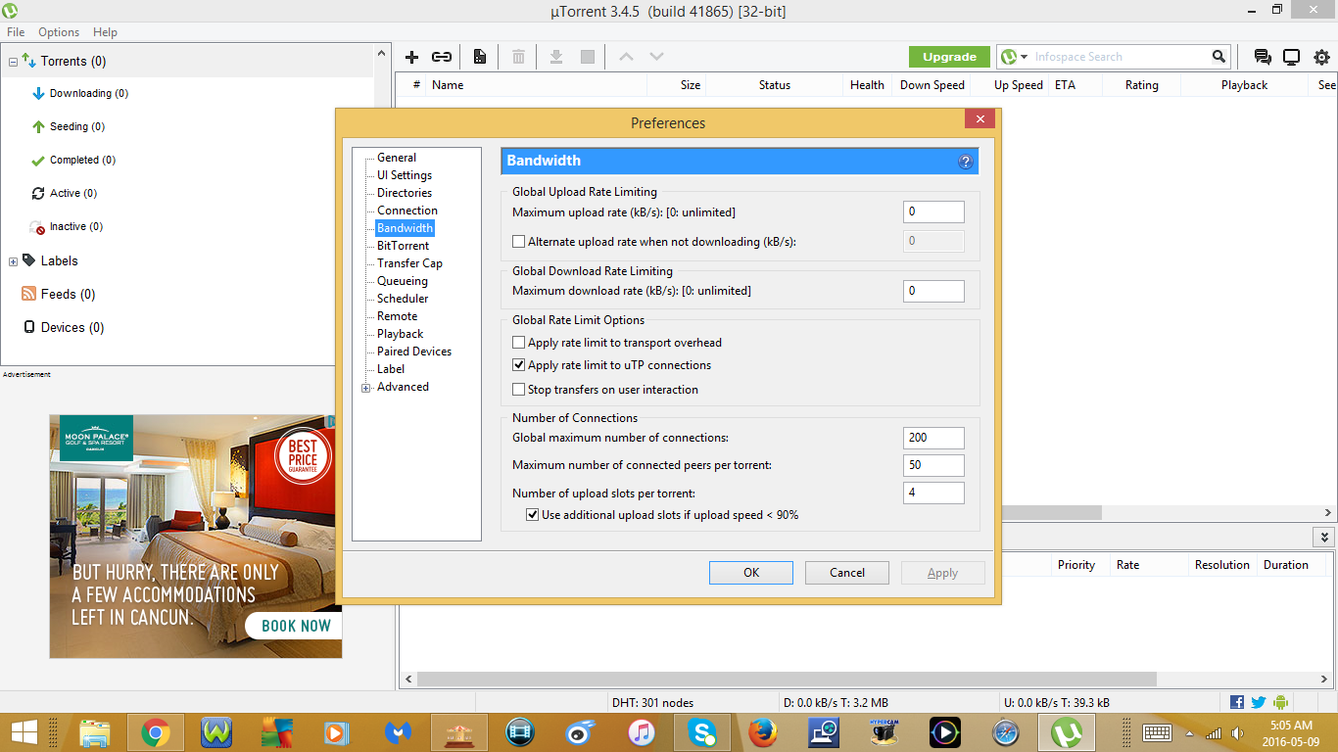Enable Stop transfers on user interaction

[x=519, y=390]
